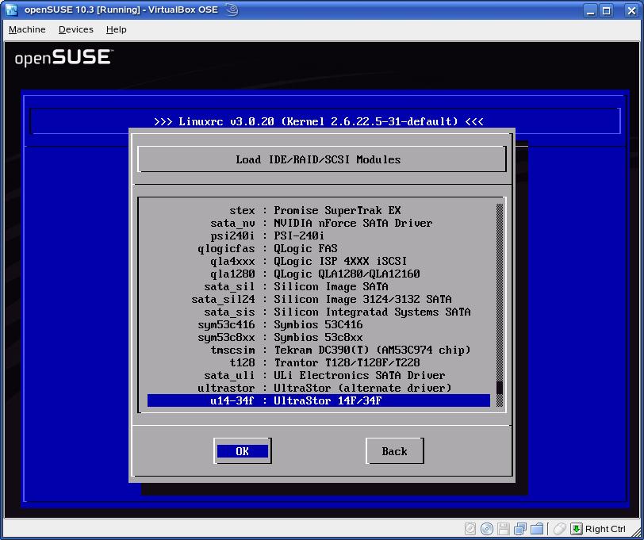644x540 pixels.
Task: Open the Devices menu
Action: pos(76,29)
